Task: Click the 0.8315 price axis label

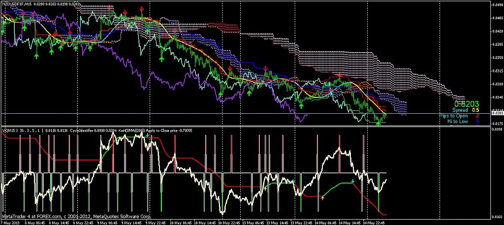Action: tap(497, 71)
